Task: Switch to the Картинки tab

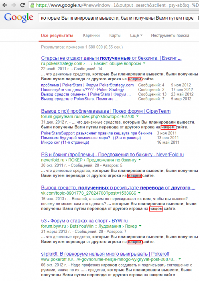Action: tap(91, 35)
